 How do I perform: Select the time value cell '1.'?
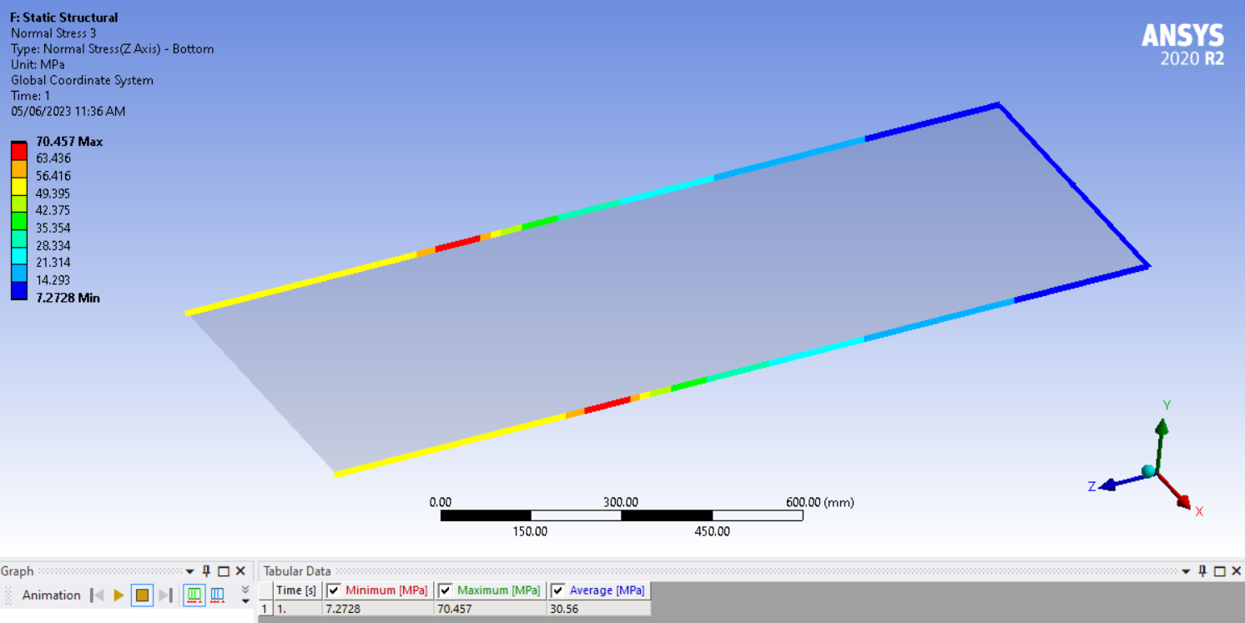click(x=297, y=609)
